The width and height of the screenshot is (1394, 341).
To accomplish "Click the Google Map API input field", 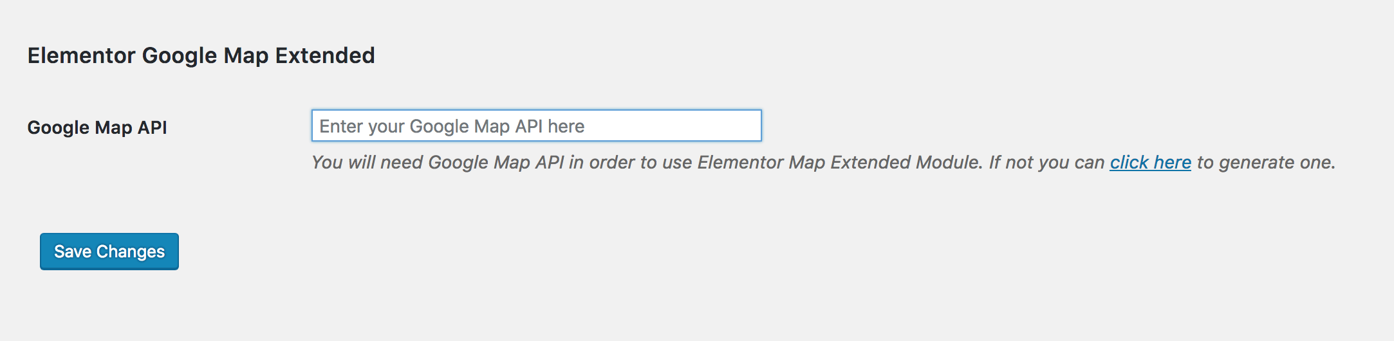I will pos(536,126).
